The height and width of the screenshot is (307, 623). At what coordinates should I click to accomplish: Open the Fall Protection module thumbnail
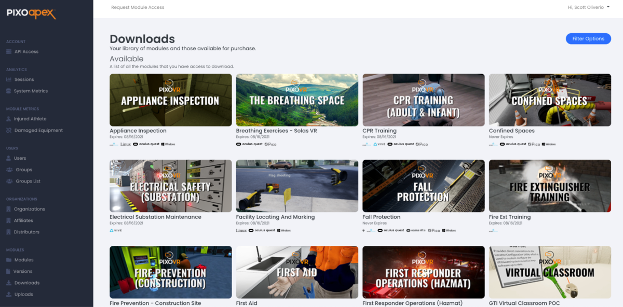tap(423, 186)
